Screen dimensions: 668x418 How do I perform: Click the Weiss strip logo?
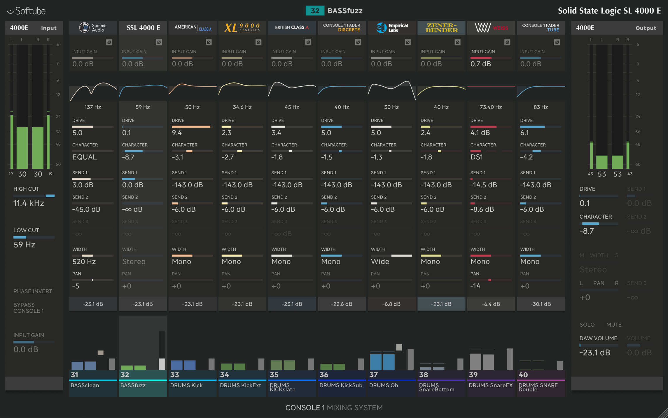pos(491,28)
